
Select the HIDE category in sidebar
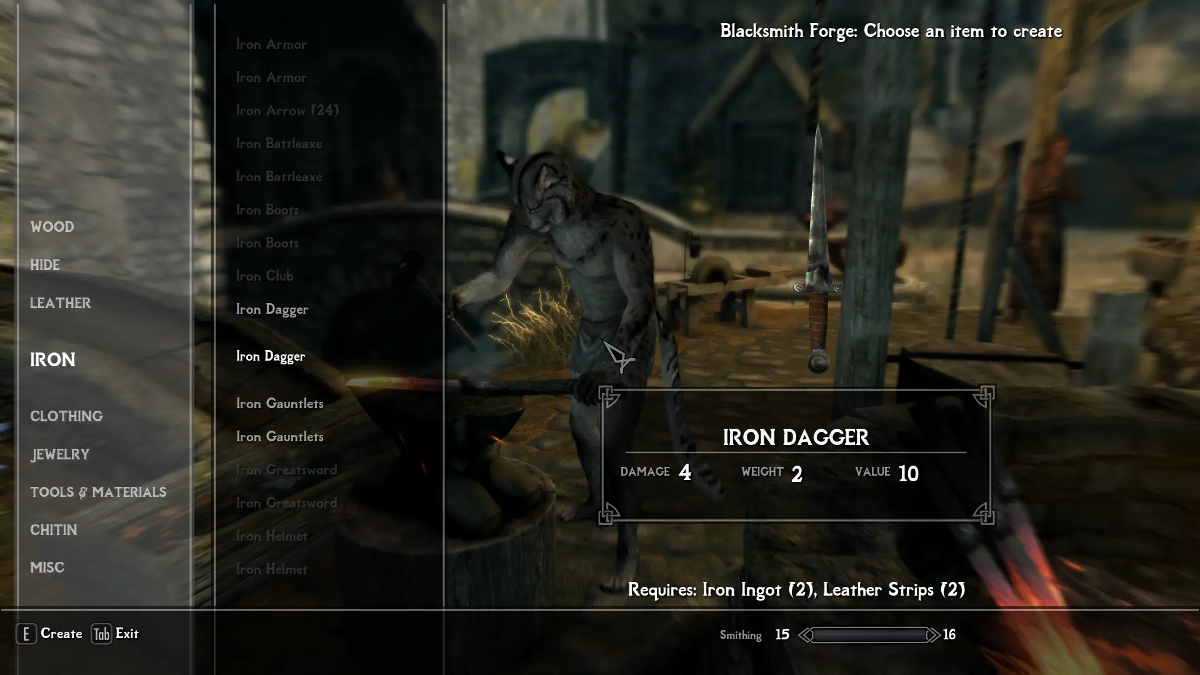pos(46,264)
